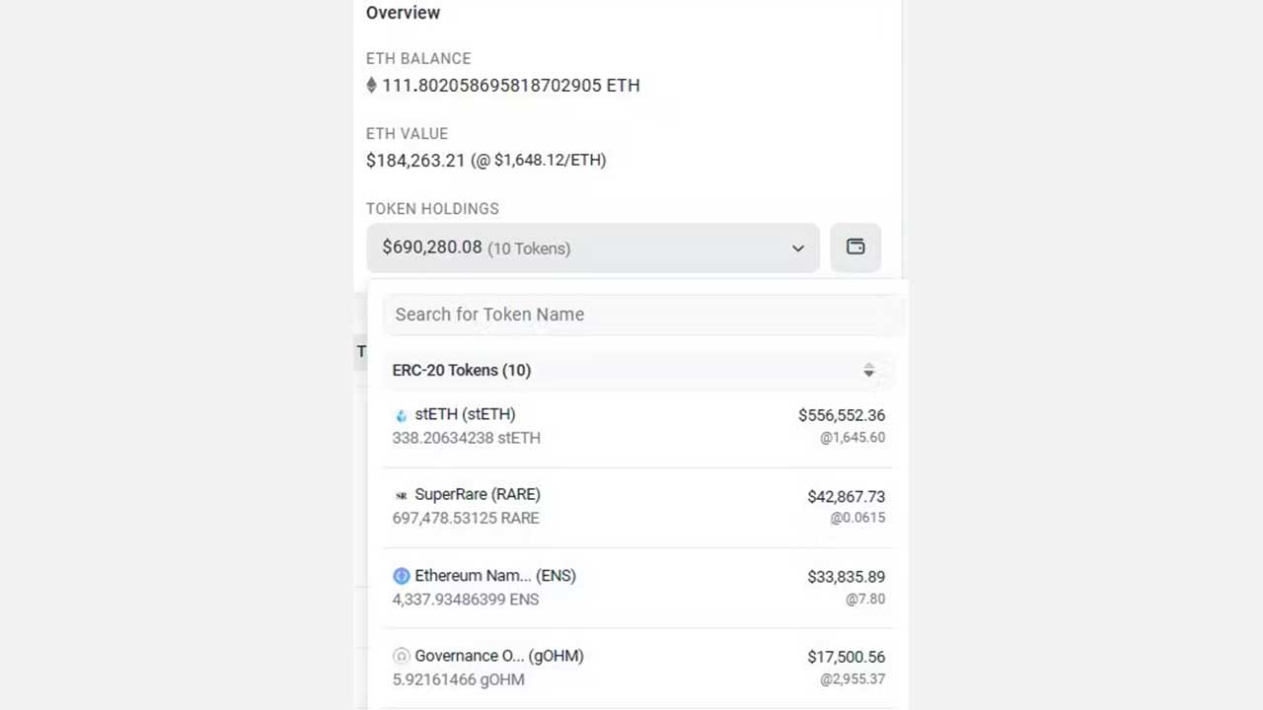Image resolution: width=1263 pixels, height=710 pixels.
Task: Click the stETH token icon
Action: click(401, 414)
